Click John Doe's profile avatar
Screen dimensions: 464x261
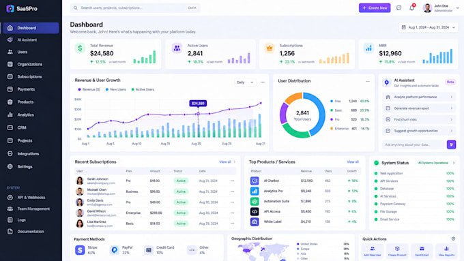click(x=427, y=8)
